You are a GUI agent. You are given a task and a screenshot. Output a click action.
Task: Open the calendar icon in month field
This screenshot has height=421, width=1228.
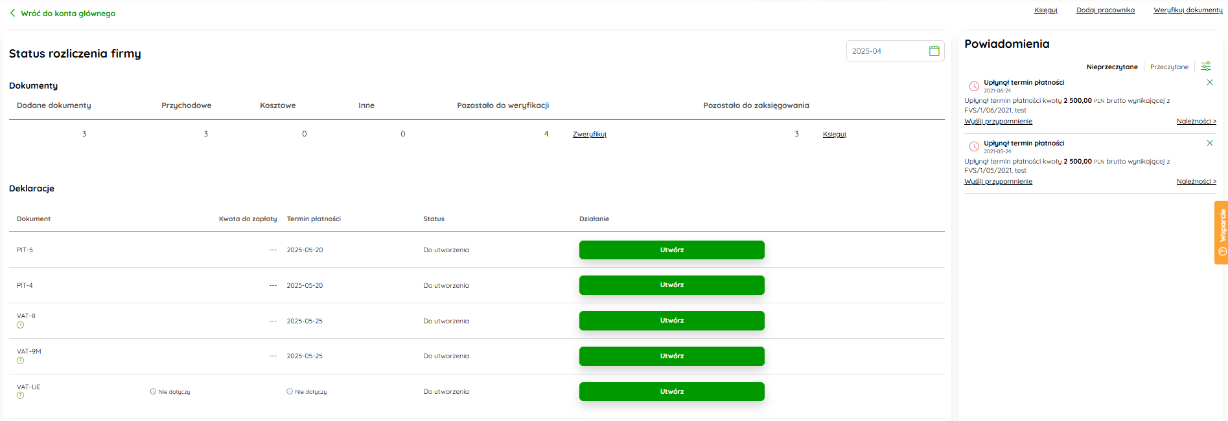point(934,51)
